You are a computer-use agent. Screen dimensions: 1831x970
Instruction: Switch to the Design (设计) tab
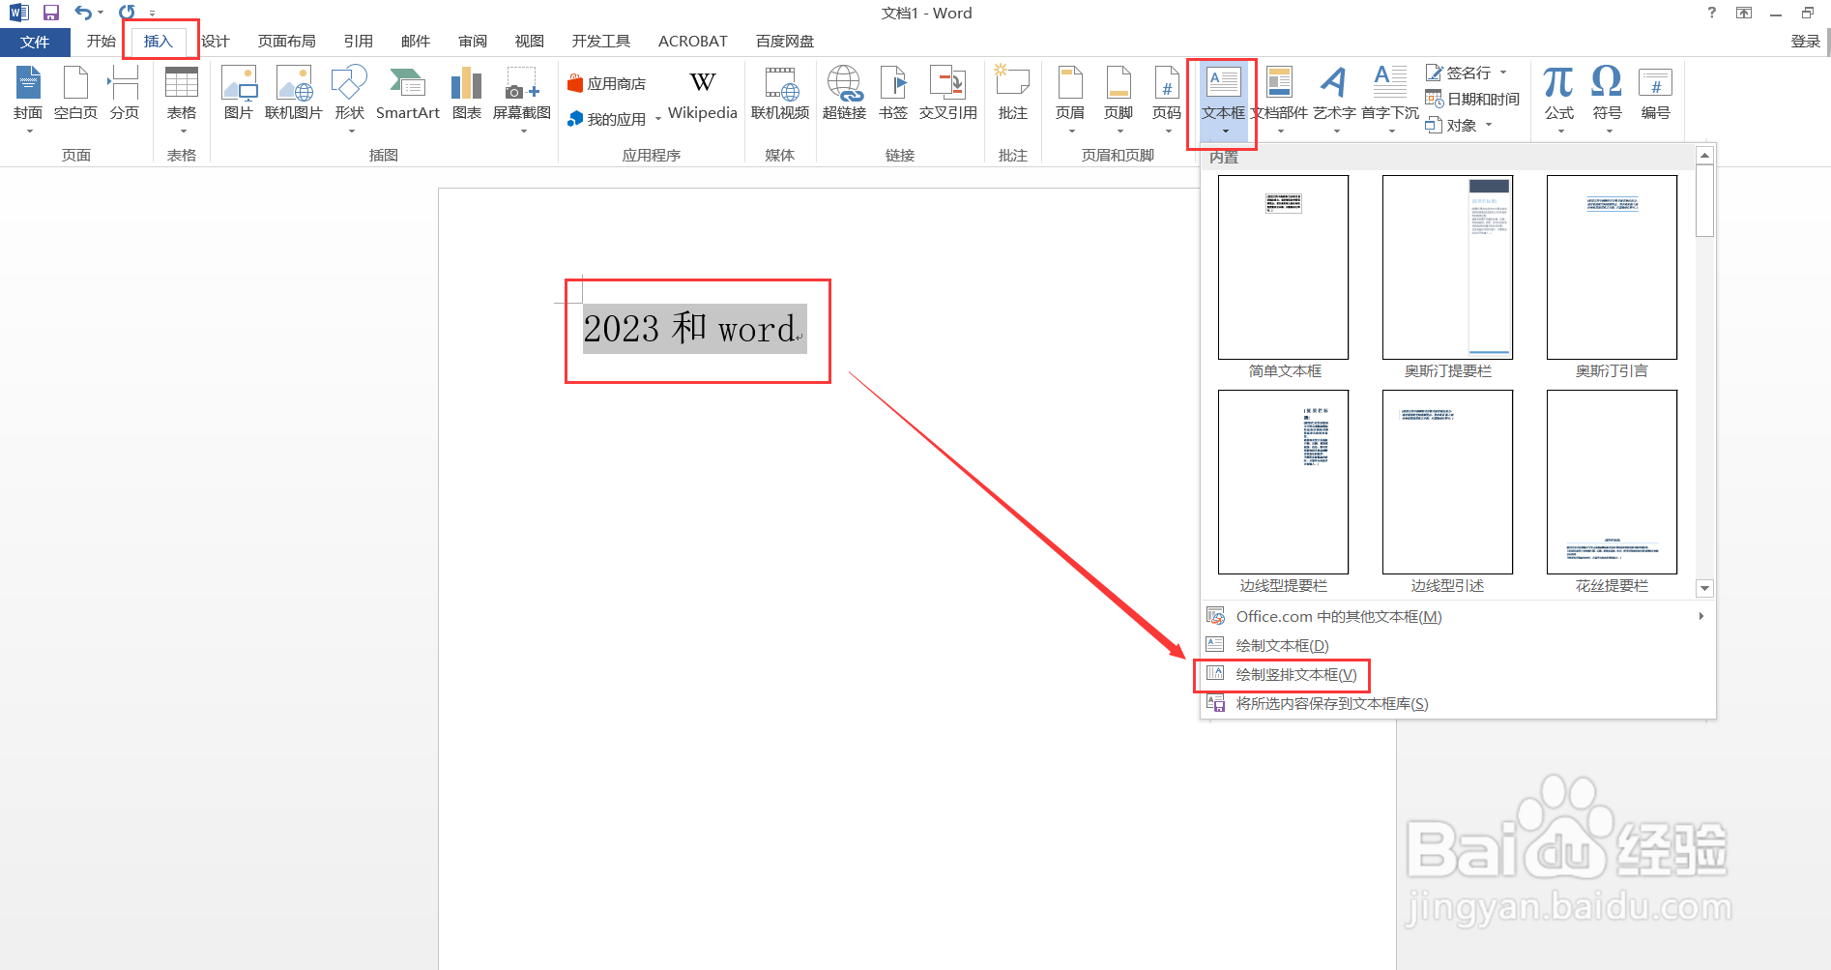coord(215,42)
